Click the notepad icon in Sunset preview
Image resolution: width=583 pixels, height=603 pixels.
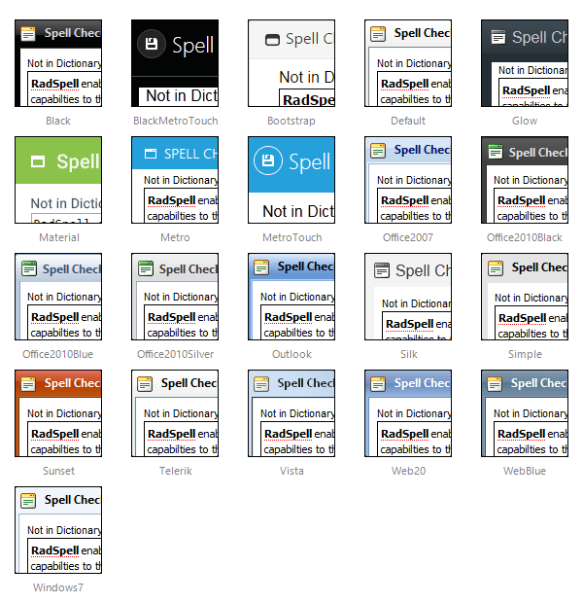coord(28,384)
